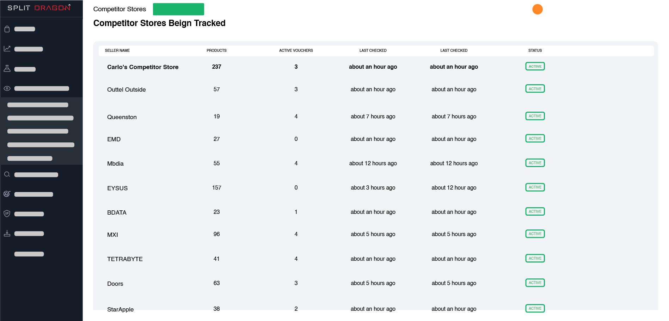Click ACTIVE badge for EYSUS
This screenshot has height=321, width=669.
(535, 187)
